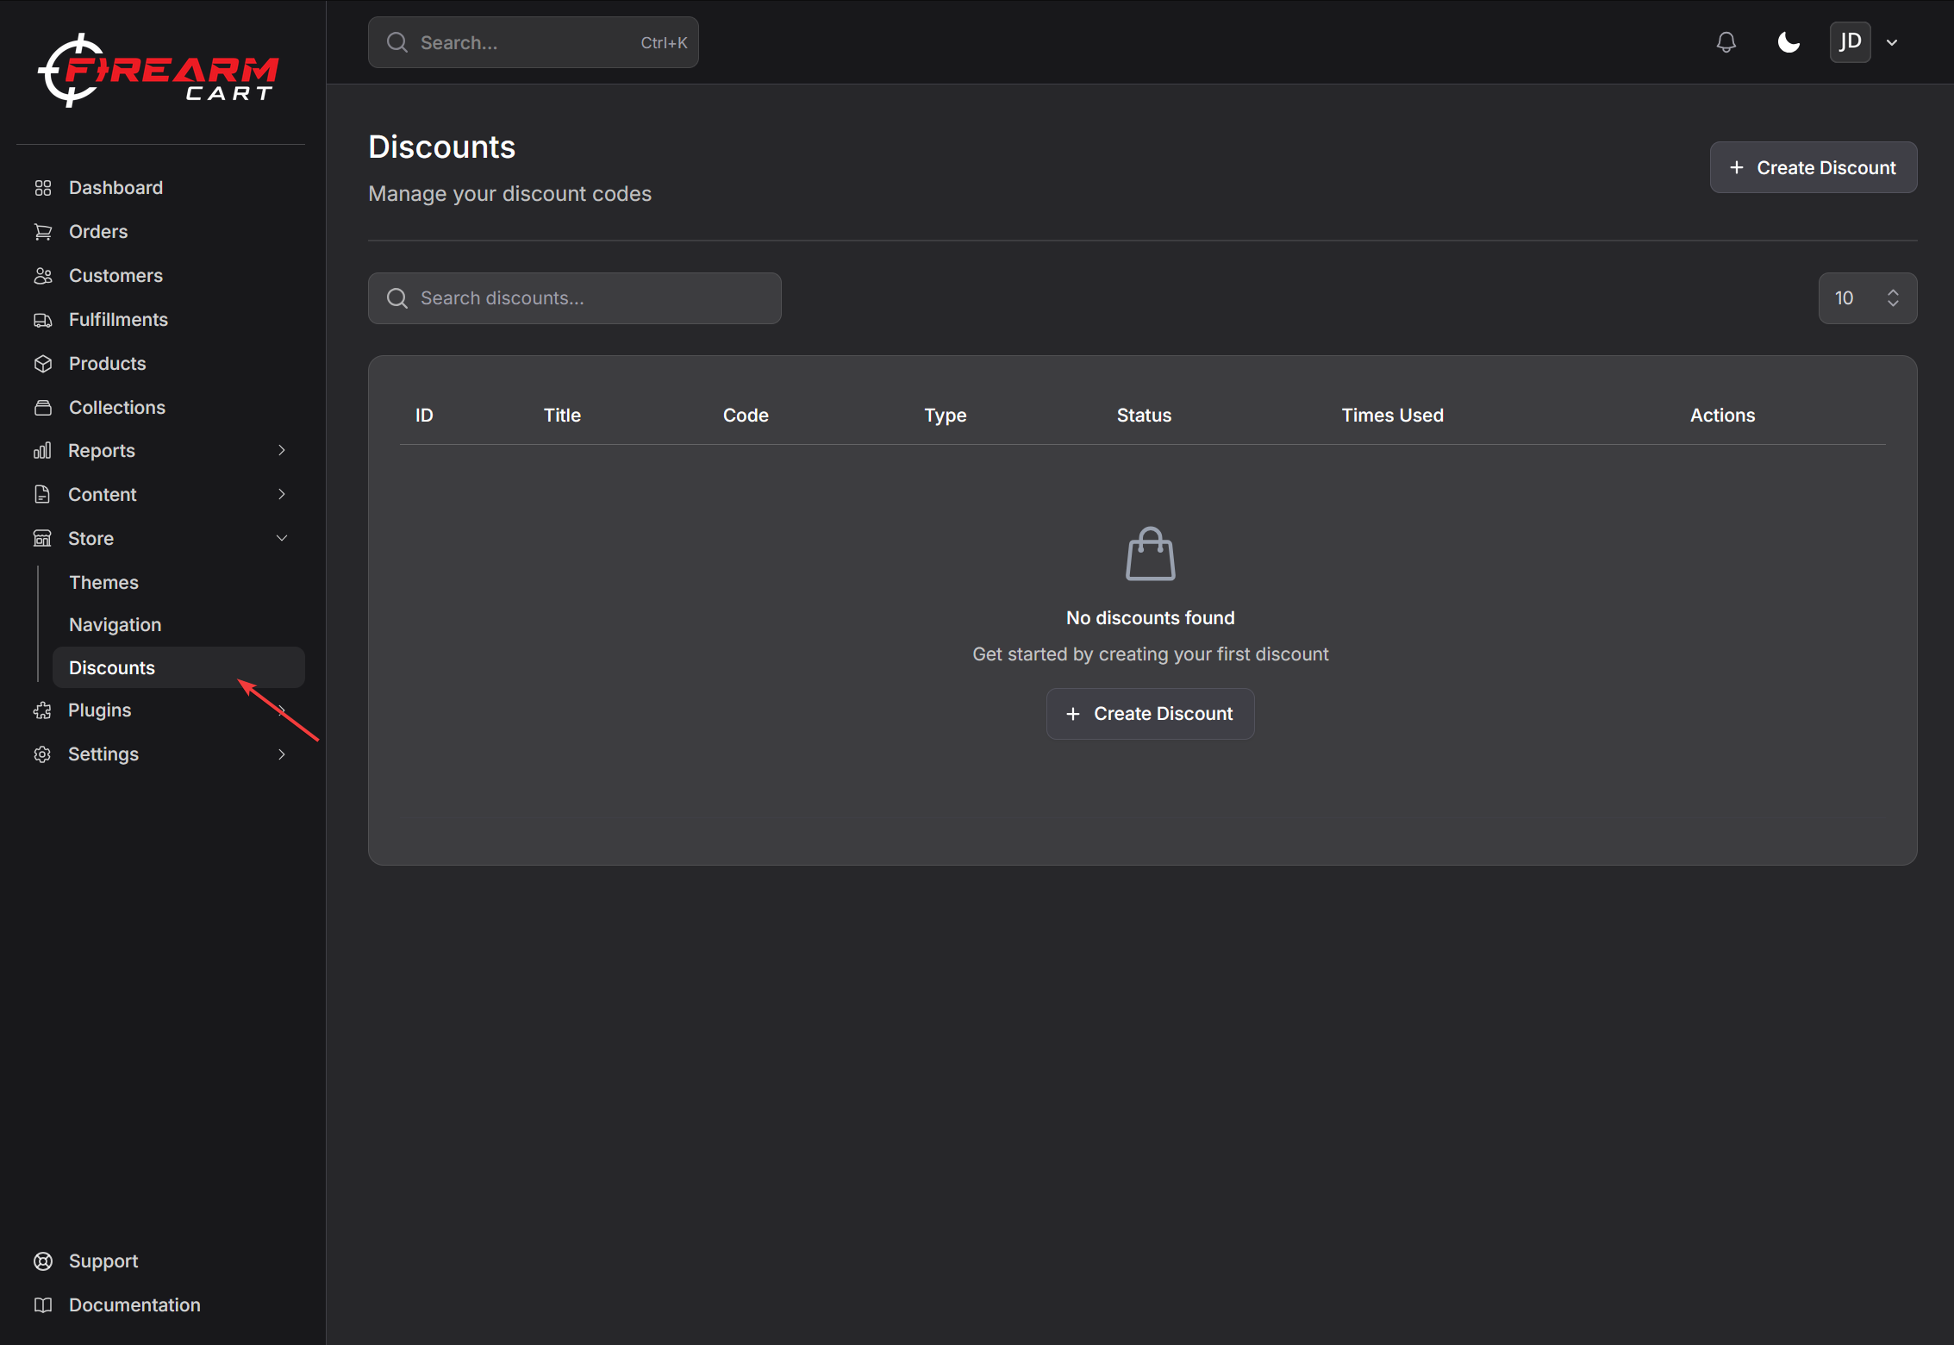Click the 'No discounts found' message
The image size is (1954, 1345).
coord(1151,618)
